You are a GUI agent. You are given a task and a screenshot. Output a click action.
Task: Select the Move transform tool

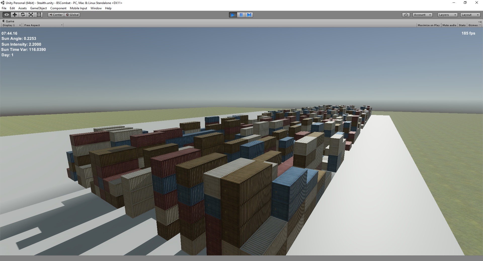tap(15, 15)
